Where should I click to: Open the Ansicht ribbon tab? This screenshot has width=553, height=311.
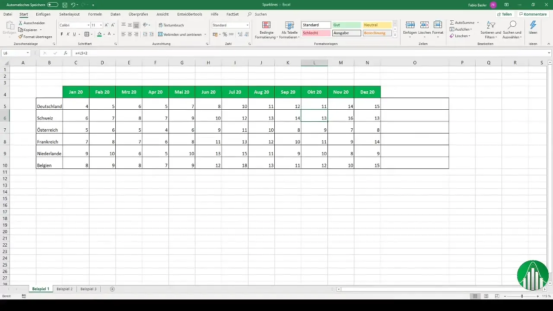[x=162, y=14]
